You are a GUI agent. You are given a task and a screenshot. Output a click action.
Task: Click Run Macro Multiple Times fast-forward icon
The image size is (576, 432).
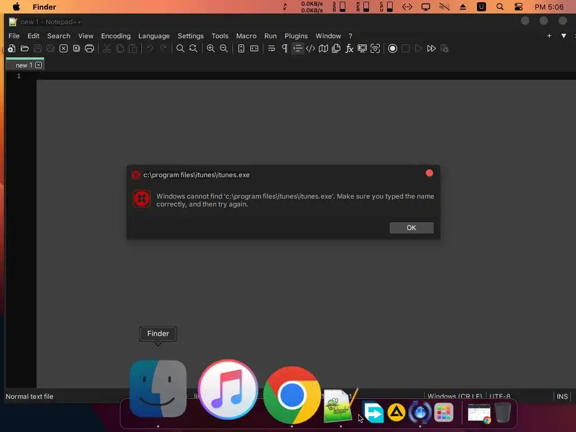[431, 48]
